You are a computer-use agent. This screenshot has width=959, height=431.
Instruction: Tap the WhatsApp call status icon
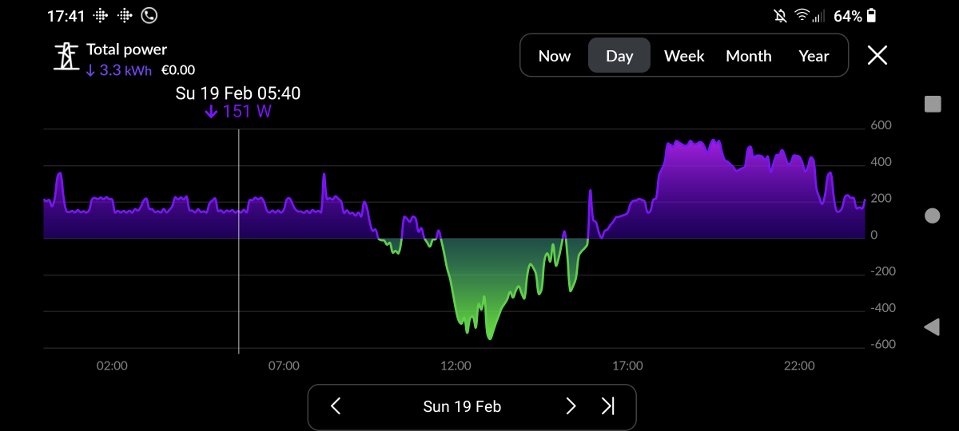[149, 15]
